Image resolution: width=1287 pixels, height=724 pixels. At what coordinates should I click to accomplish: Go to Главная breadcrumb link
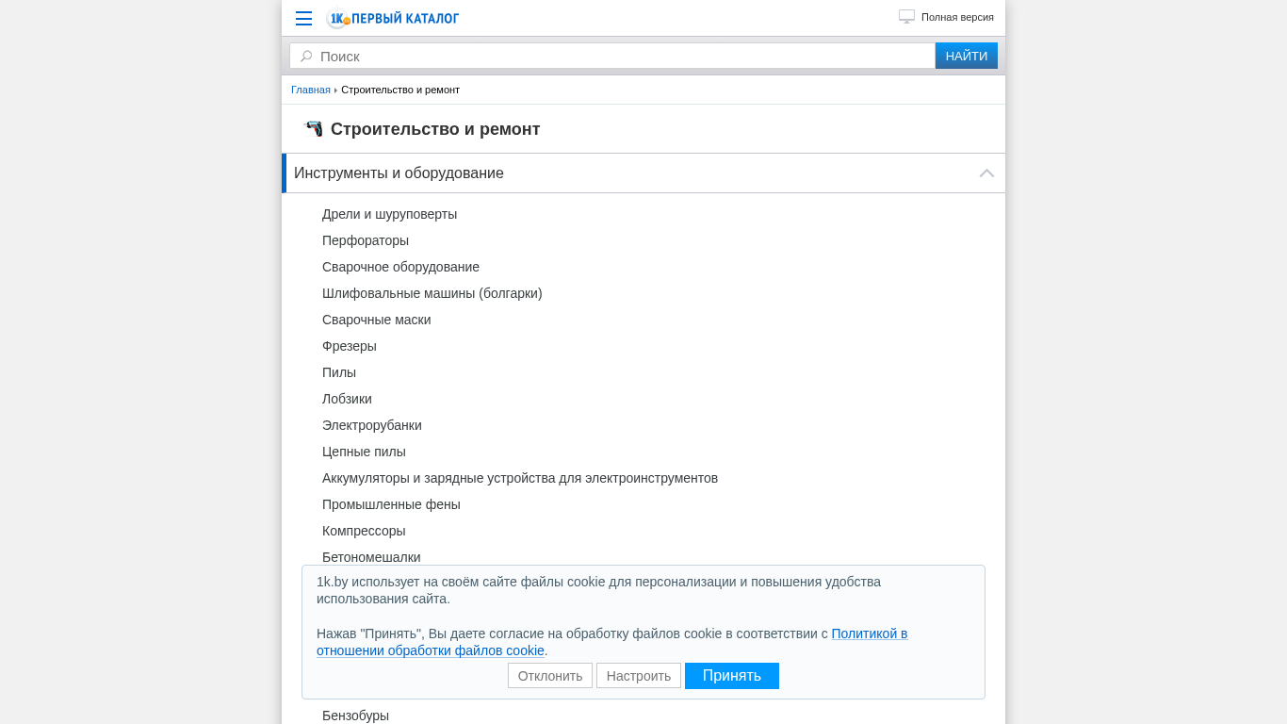(x=311, y=90)
